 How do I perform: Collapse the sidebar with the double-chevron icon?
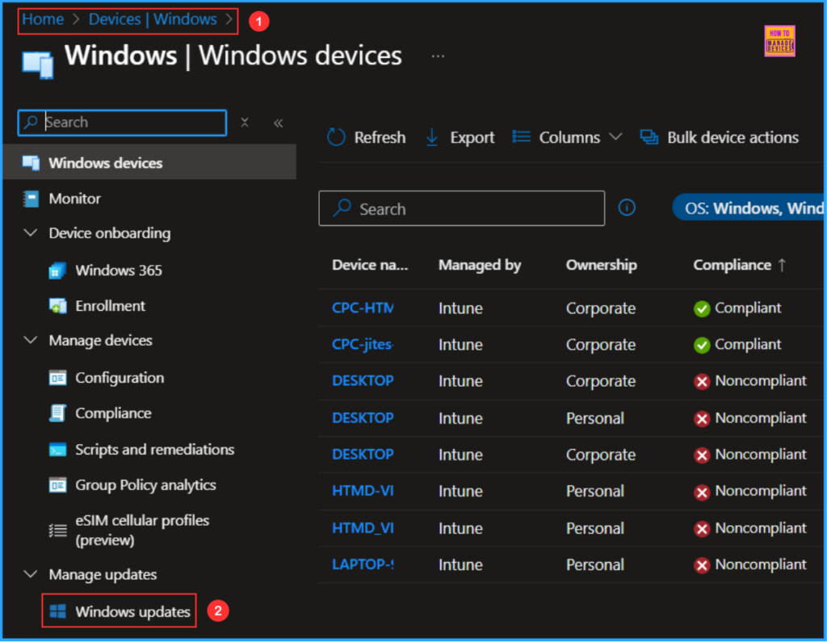[x=278, y=123]
